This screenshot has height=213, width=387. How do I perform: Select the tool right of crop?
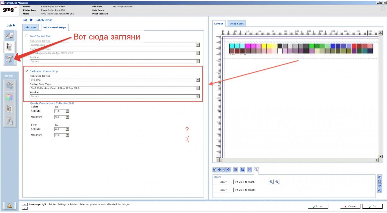(249, 170)
